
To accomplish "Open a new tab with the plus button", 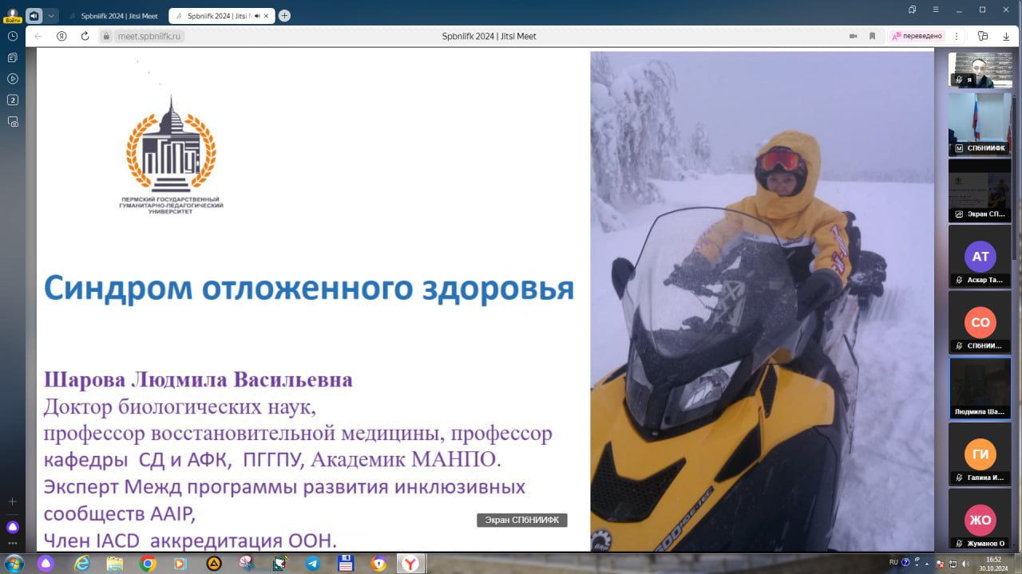I will click(x=285, y=16).
